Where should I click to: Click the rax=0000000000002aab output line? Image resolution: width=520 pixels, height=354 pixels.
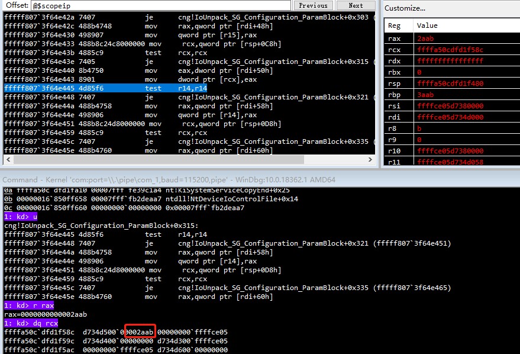click(46, 314)
